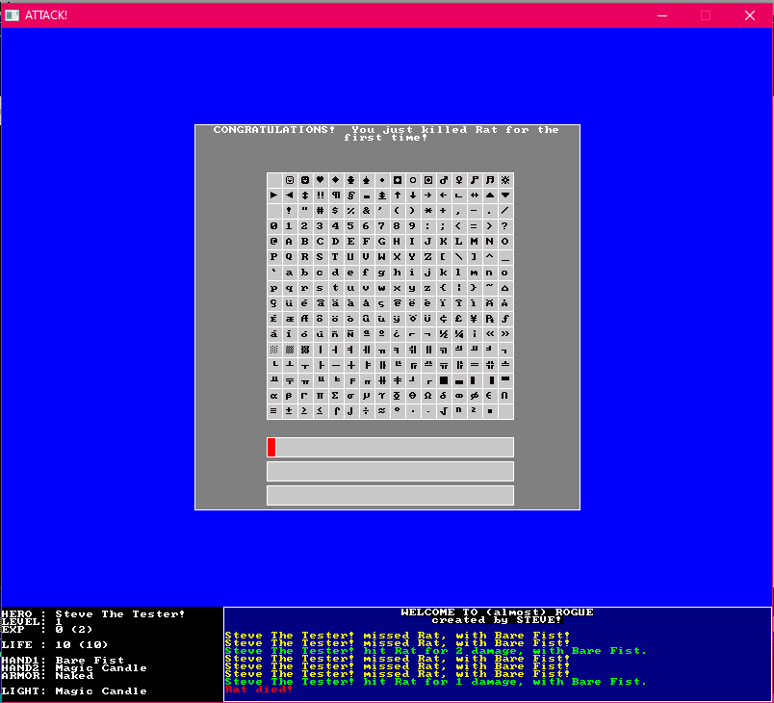The width and height of the screenshot is (774, 703).
Task: Pick the spade suit character
Action: click(x=367, y=180)
